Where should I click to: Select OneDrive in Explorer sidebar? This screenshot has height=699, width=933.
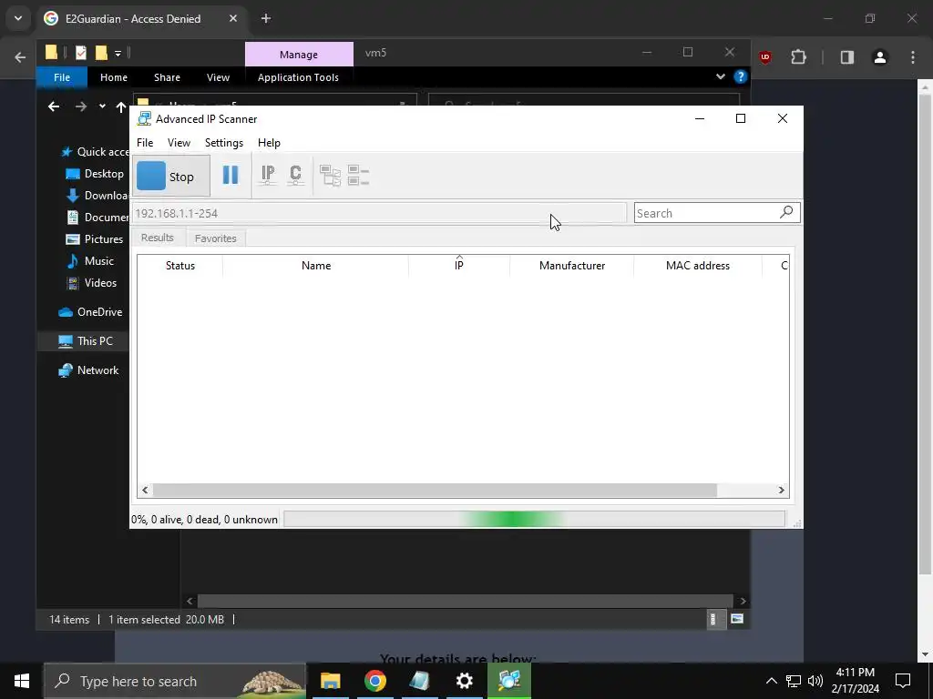coord(90,312)
